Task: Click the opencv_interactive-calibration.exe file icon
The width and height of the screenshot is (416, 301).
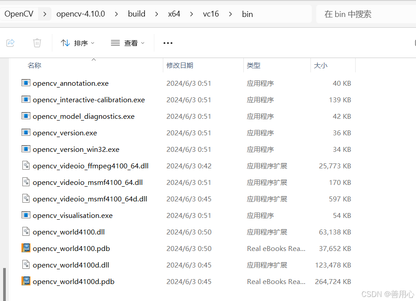Action: coord(26,100)
